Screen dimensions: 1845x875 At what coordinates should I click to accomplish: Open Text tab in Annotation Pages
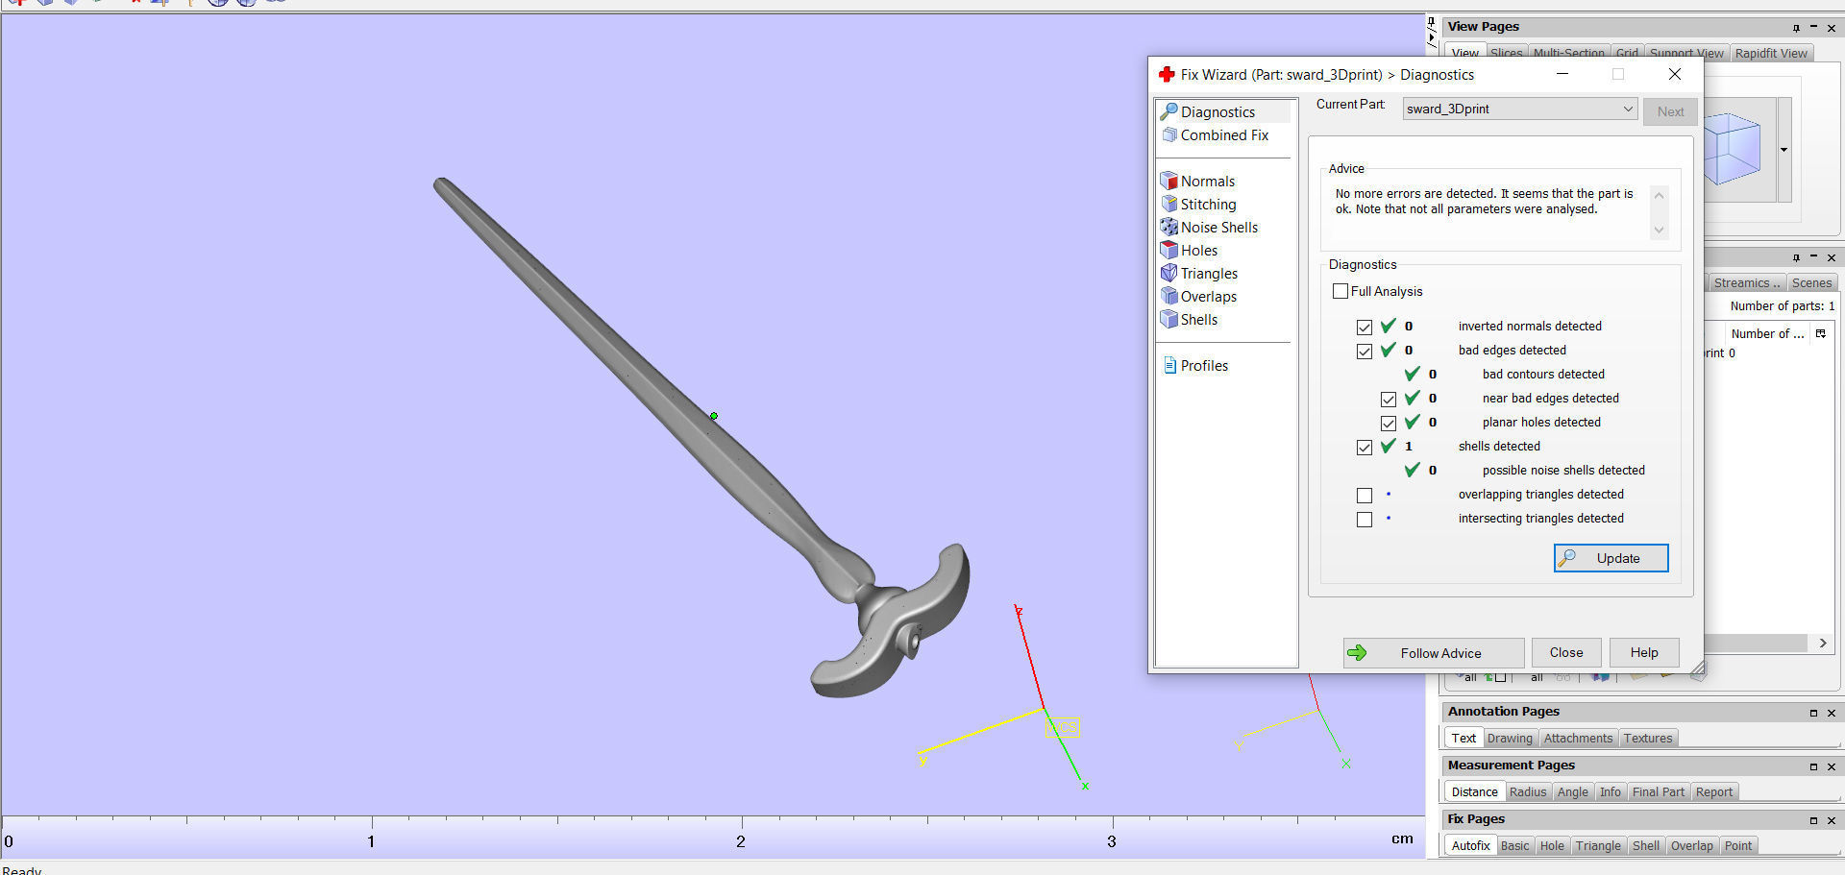click(x=1464, y=738)
